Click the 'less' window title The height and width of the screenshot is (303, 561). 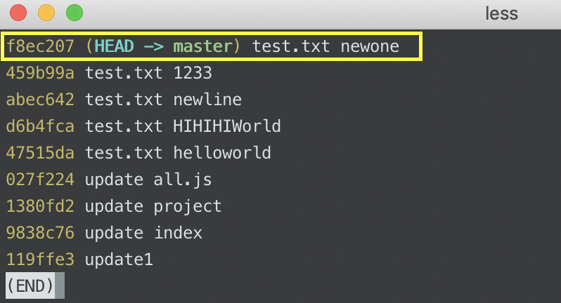coord(502,14)
